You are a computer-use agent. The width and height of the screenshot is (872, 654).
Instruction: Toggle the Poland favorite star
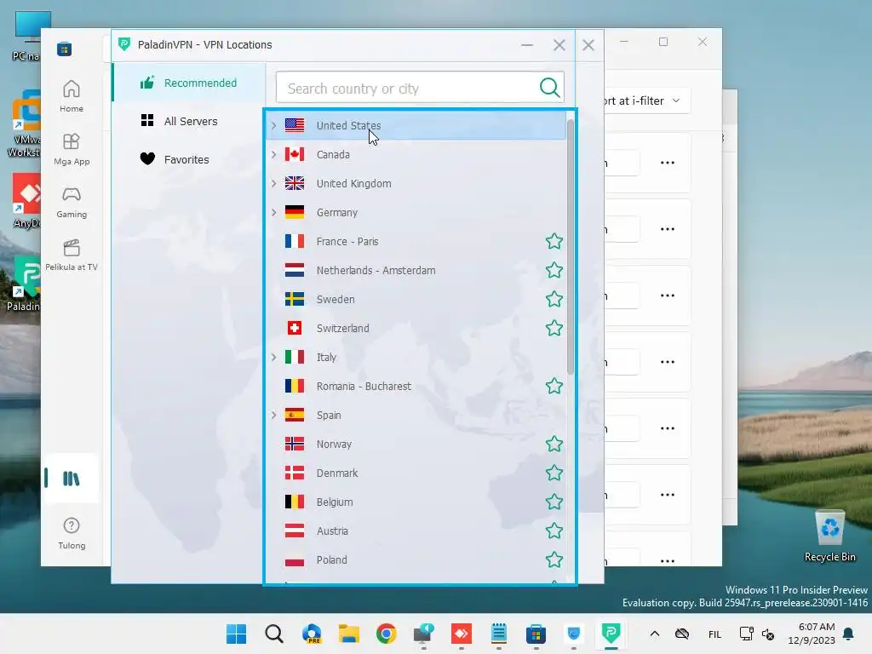554,559
